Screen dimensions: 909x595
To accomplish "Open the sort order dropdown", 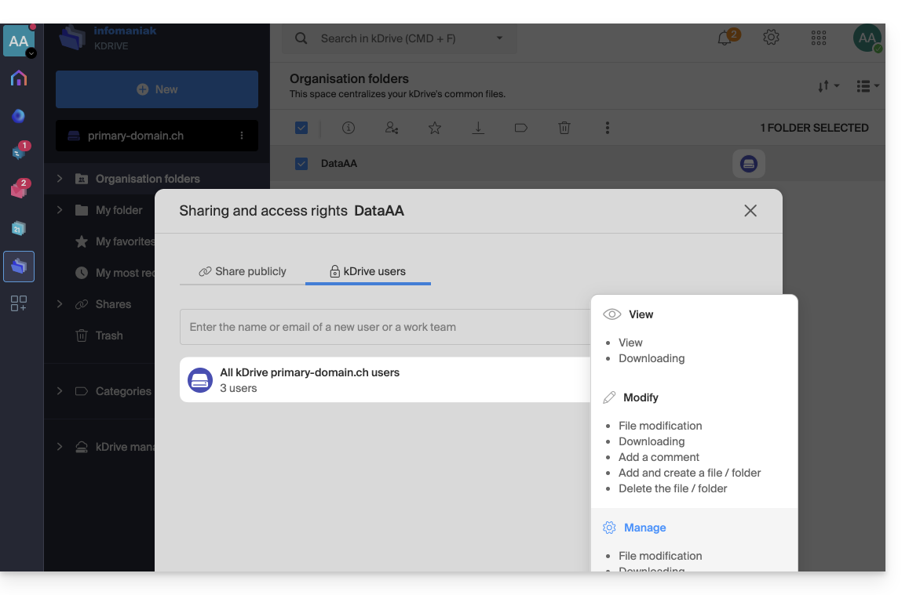I will [x=828, y=86].
